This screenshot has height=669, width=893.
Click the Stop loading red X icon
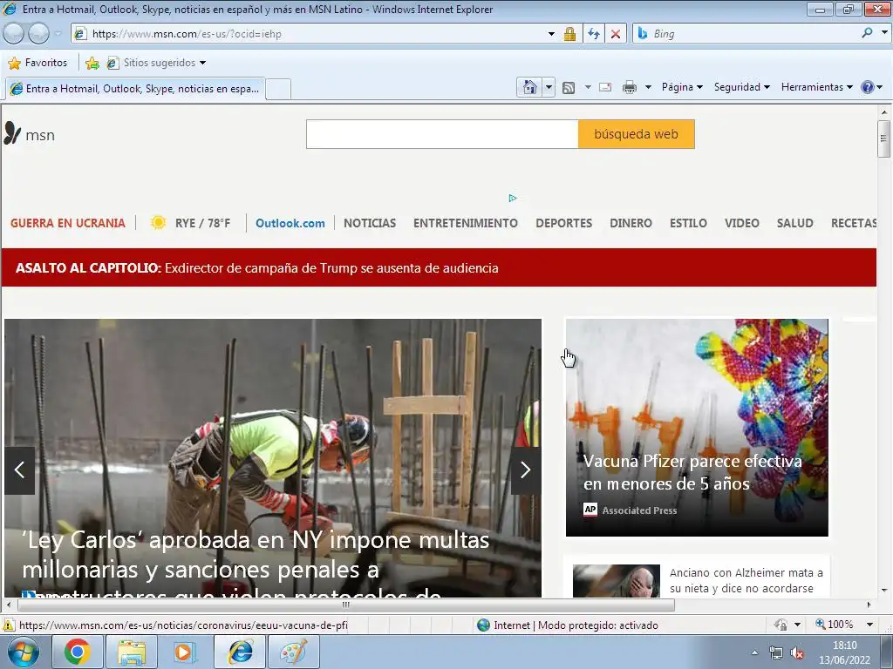pos(616,34)
